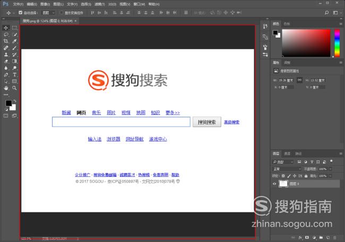
Task: Select the Pen tool
Action: [x=6, y=75]
